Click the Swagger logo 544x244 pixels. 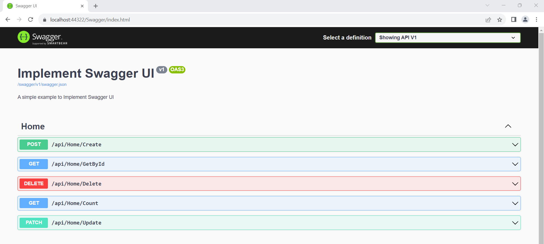point(43,38)
